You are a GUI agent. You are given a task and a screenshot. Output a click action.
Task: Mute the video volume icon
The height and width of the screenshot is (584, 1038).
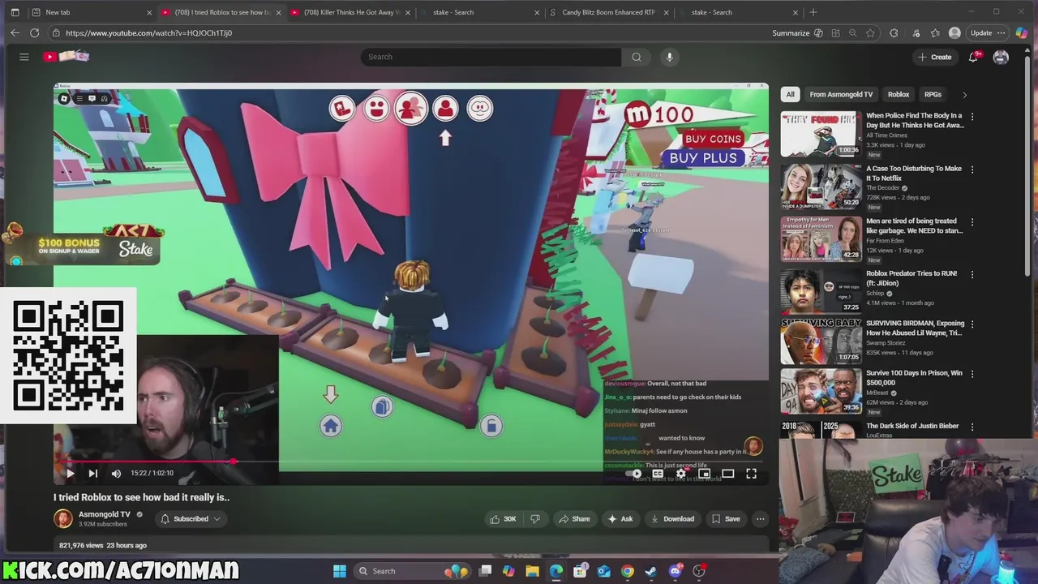[x=116, y=474]
